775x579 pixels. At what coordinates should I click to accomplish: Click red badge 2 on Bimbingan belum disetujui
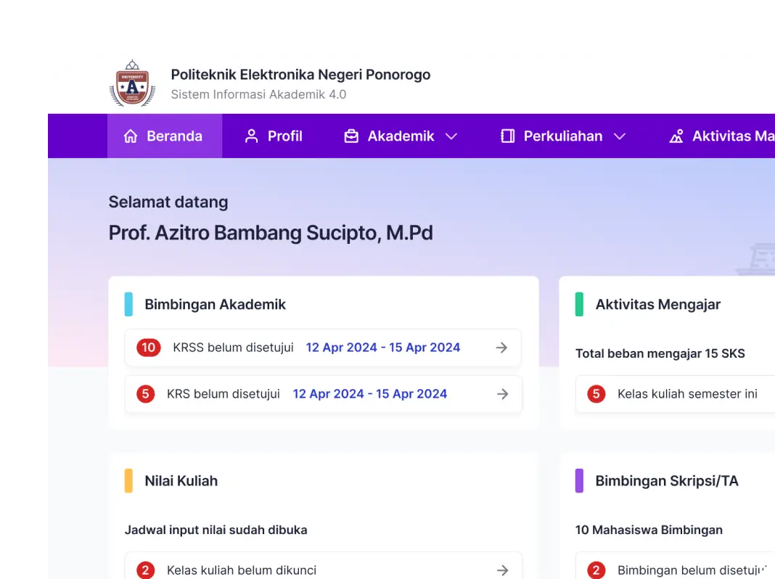[x=596, y=570]
